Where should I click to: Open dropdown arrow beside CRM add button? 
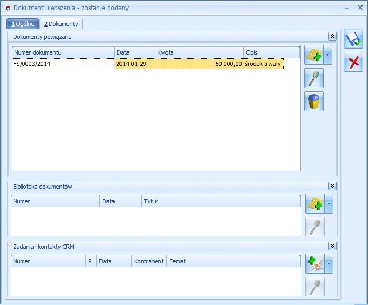[x=329, y=264]
